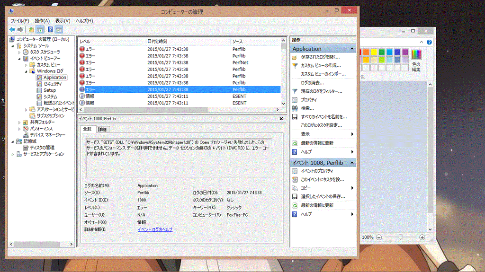Select 転送されたイベント log
Image resolution: width=485 pixels, height=272 pixels.
pyautogui.click(x=59, y=103)
